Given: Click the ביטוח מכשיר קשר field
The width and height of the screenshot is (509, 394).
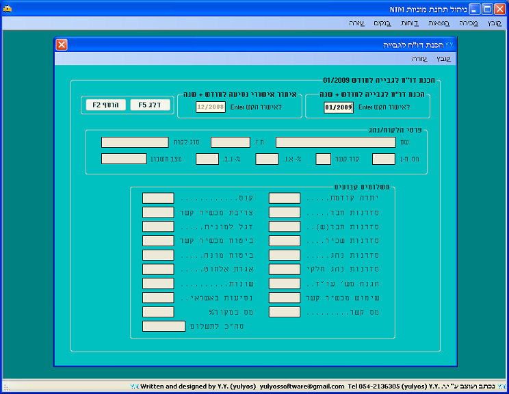Looking at the screenshot, I should [x=159, y=241].
